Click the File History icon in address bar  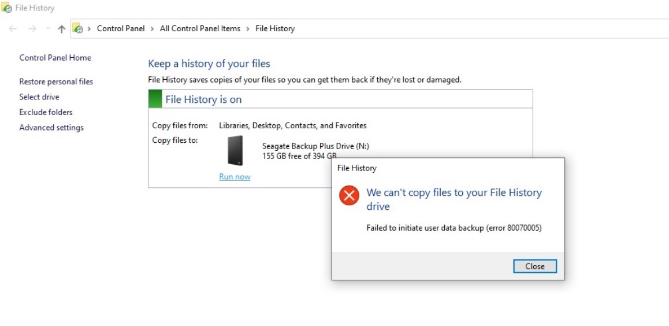[x=78, y=29]
